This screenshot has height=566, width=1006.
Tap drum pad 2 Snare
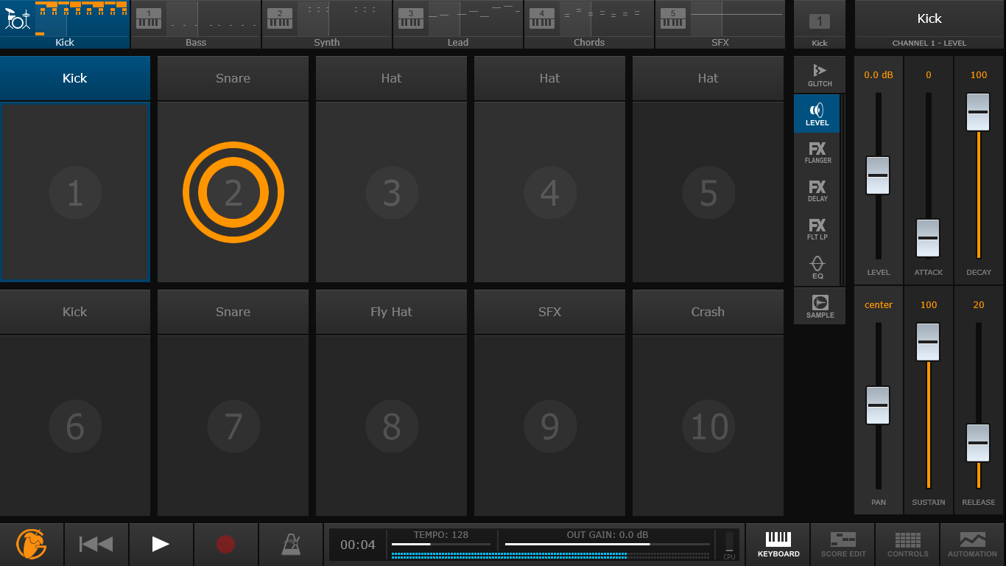(x=233, y=192)
